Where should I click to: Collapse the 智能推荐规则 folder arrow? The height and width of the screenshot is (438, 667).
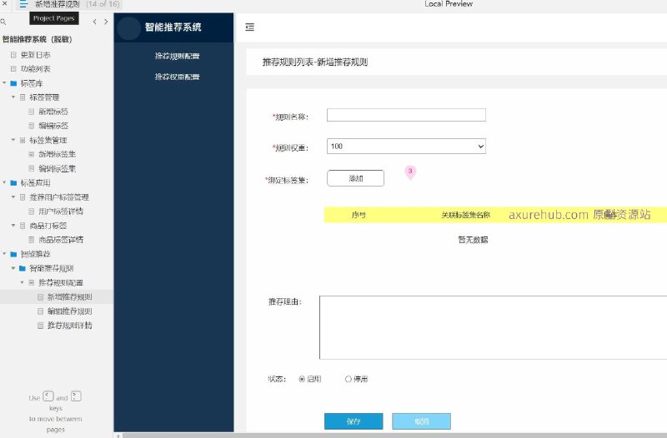click(x=13, y=268)
